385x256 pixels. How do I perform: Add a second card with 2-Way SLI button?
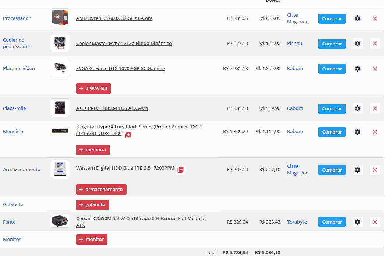click(93, 89)
